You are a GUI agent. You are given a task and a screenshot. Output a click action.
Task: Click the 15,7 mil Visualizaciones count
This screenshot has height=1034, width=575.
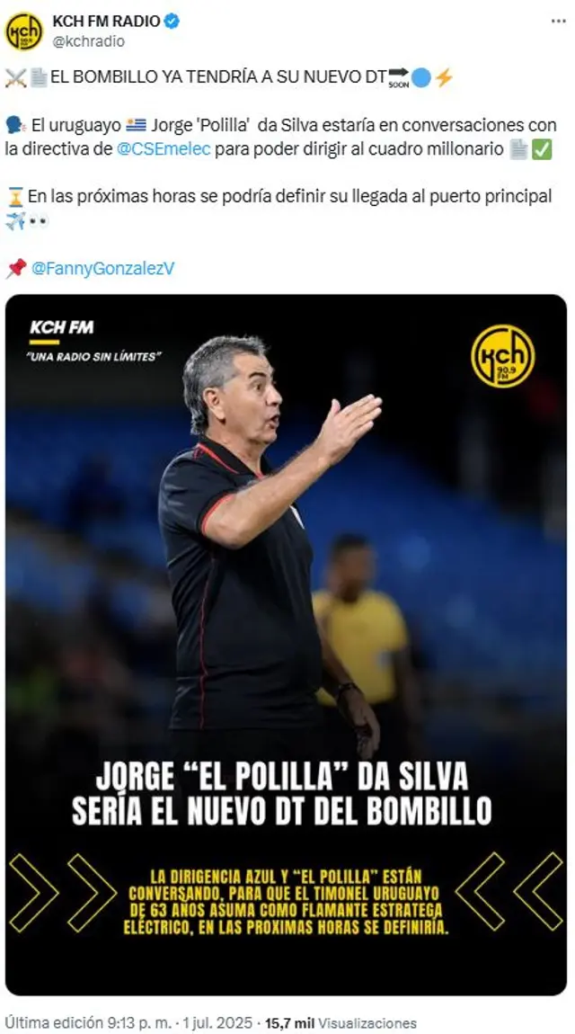click(x=341, y=1023)
